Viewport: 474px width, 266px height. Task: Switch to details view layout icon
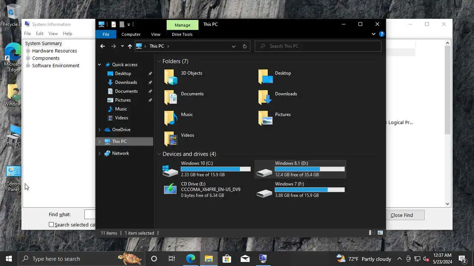click(x=371, y=233)
